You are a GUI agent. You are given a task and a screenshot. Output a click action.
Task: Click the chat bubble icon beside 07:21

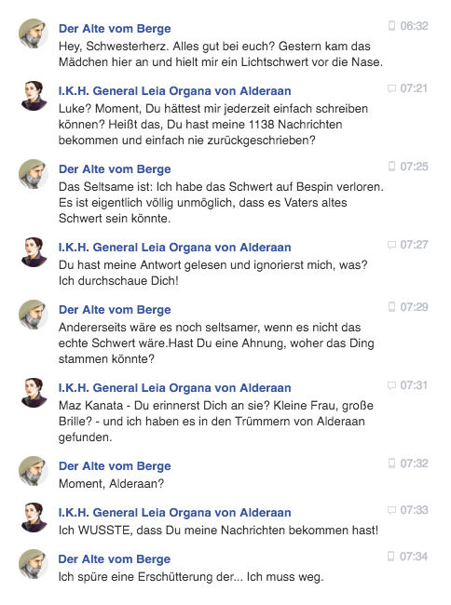pos(391,88)
